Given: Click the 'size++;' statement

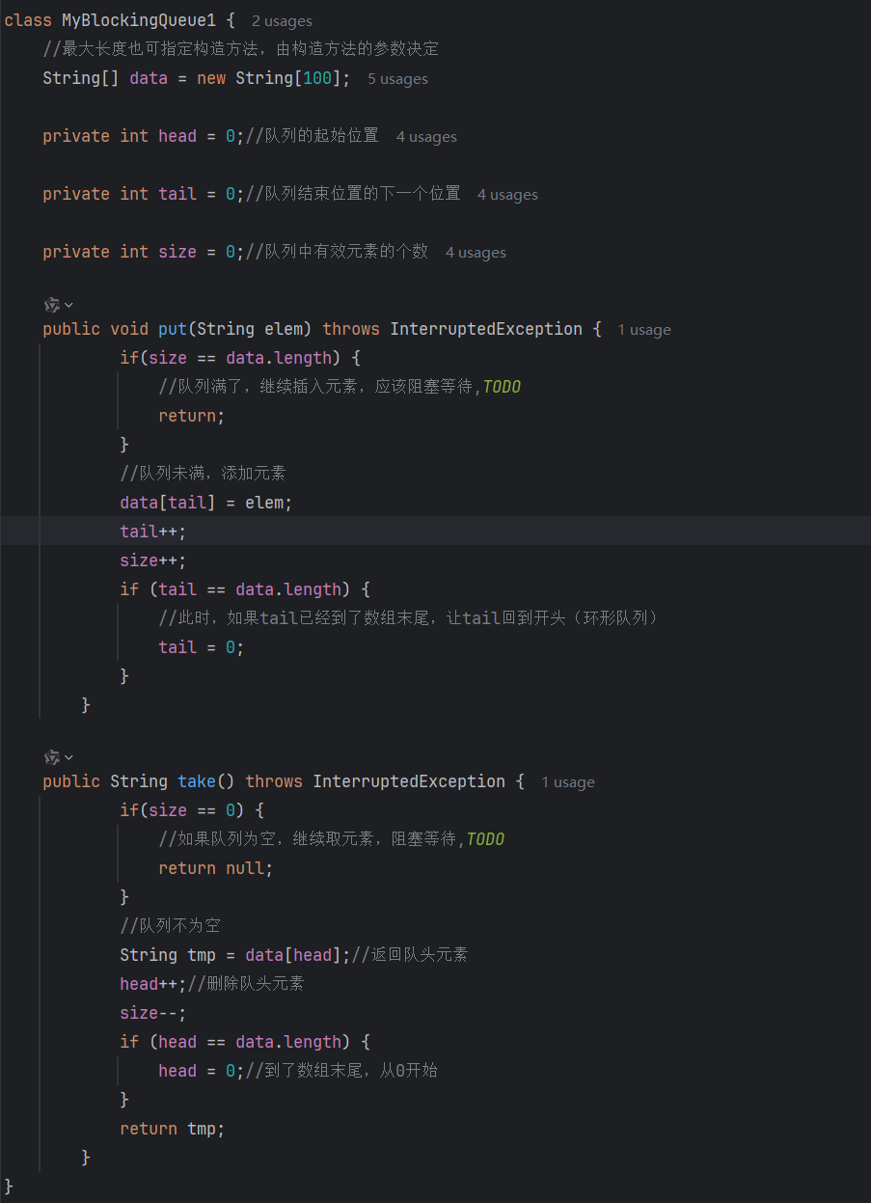Looking at the screenshot, I should tap(153, 560).
